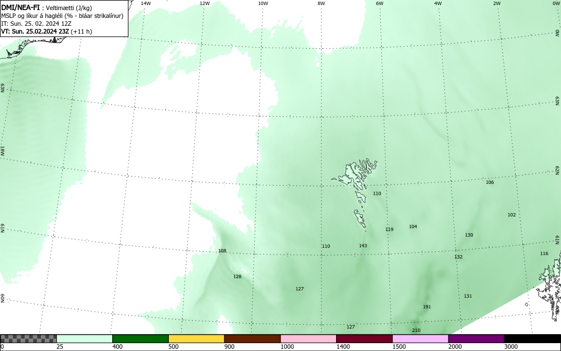Click the legend scale label 500
The image size is (561, 351).
[173, 347]
